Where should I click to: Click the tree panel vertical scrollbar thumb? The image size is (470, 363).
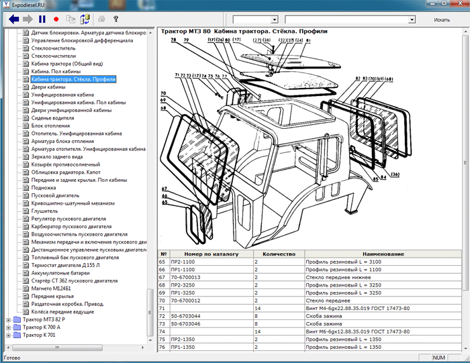(150, 313)
